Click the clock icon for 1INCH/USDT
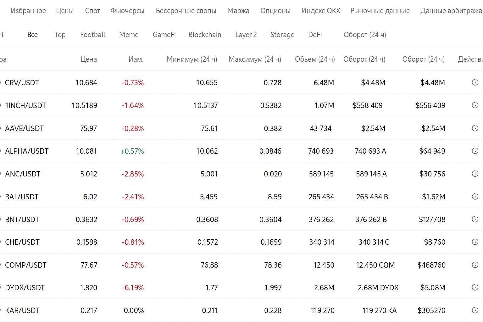The image size is (483, 322). pos(475,105)
